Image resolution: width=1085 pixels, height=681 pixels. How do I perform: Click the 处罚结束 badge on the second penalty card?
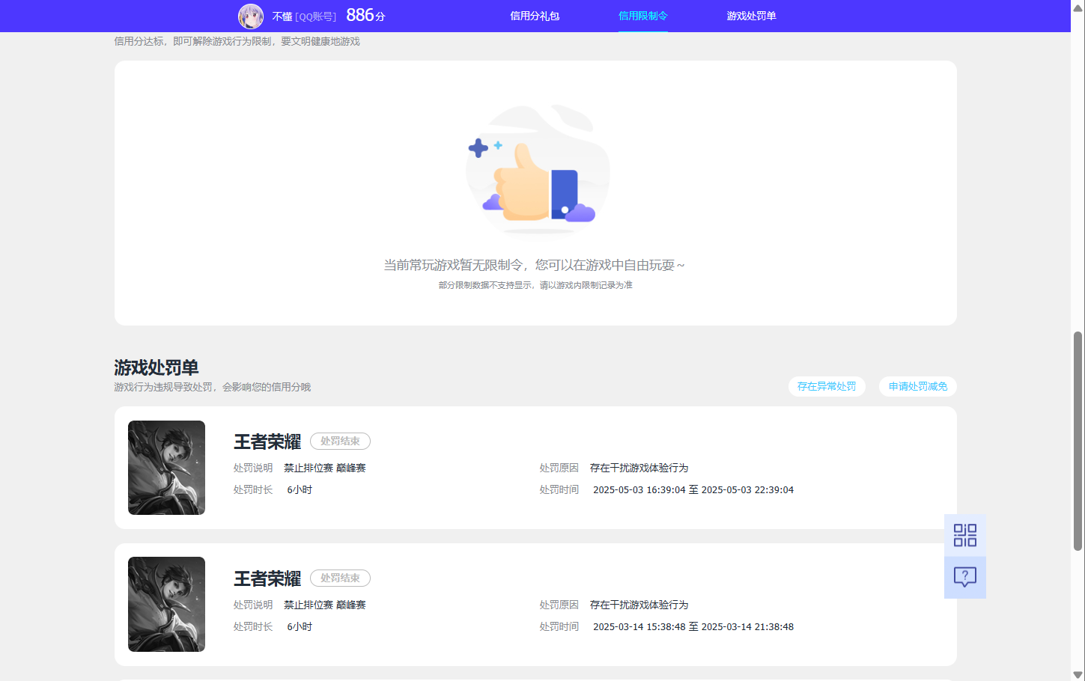[340, 578]
